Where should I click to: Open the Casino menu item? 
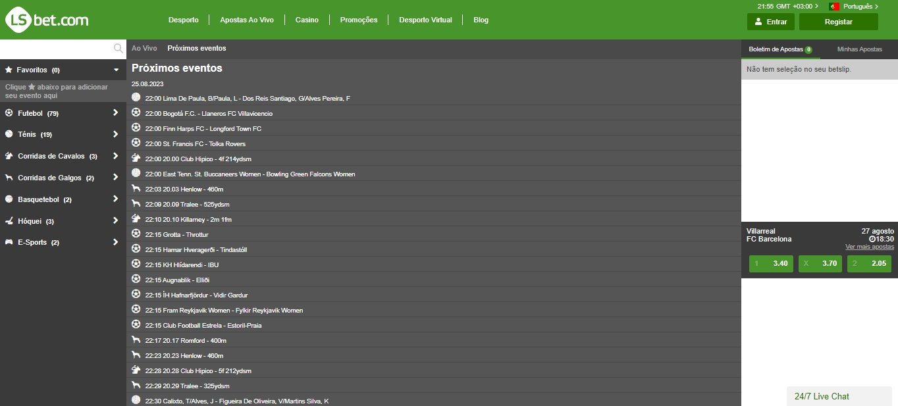307,20
